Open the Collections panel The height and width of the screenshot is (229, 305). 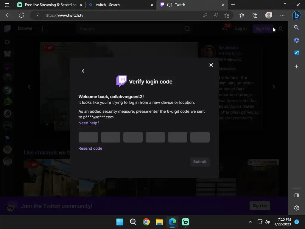255,15
